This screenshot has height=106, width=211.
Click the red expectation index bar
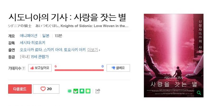click(79, 70)
